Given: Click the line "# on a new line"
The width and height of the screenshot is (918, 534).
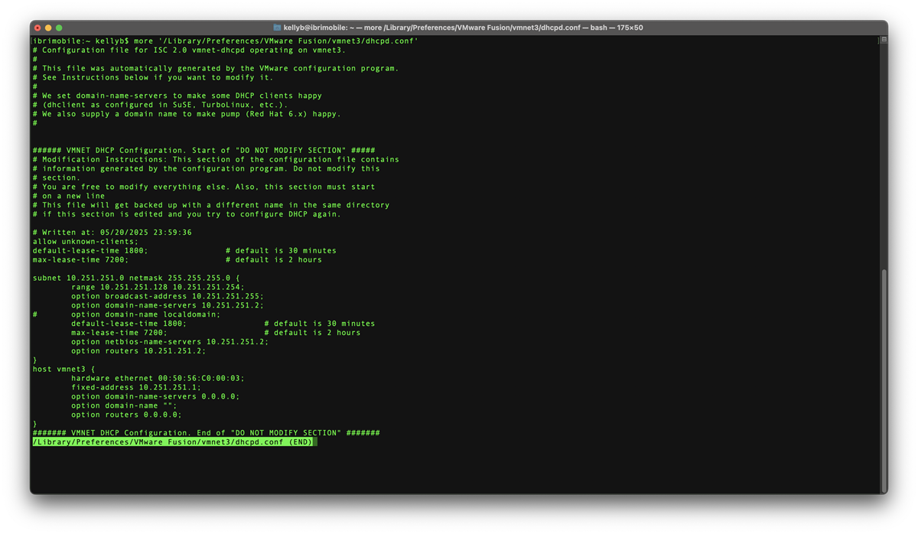Looking at the screenshot, I should pos(69,197).
